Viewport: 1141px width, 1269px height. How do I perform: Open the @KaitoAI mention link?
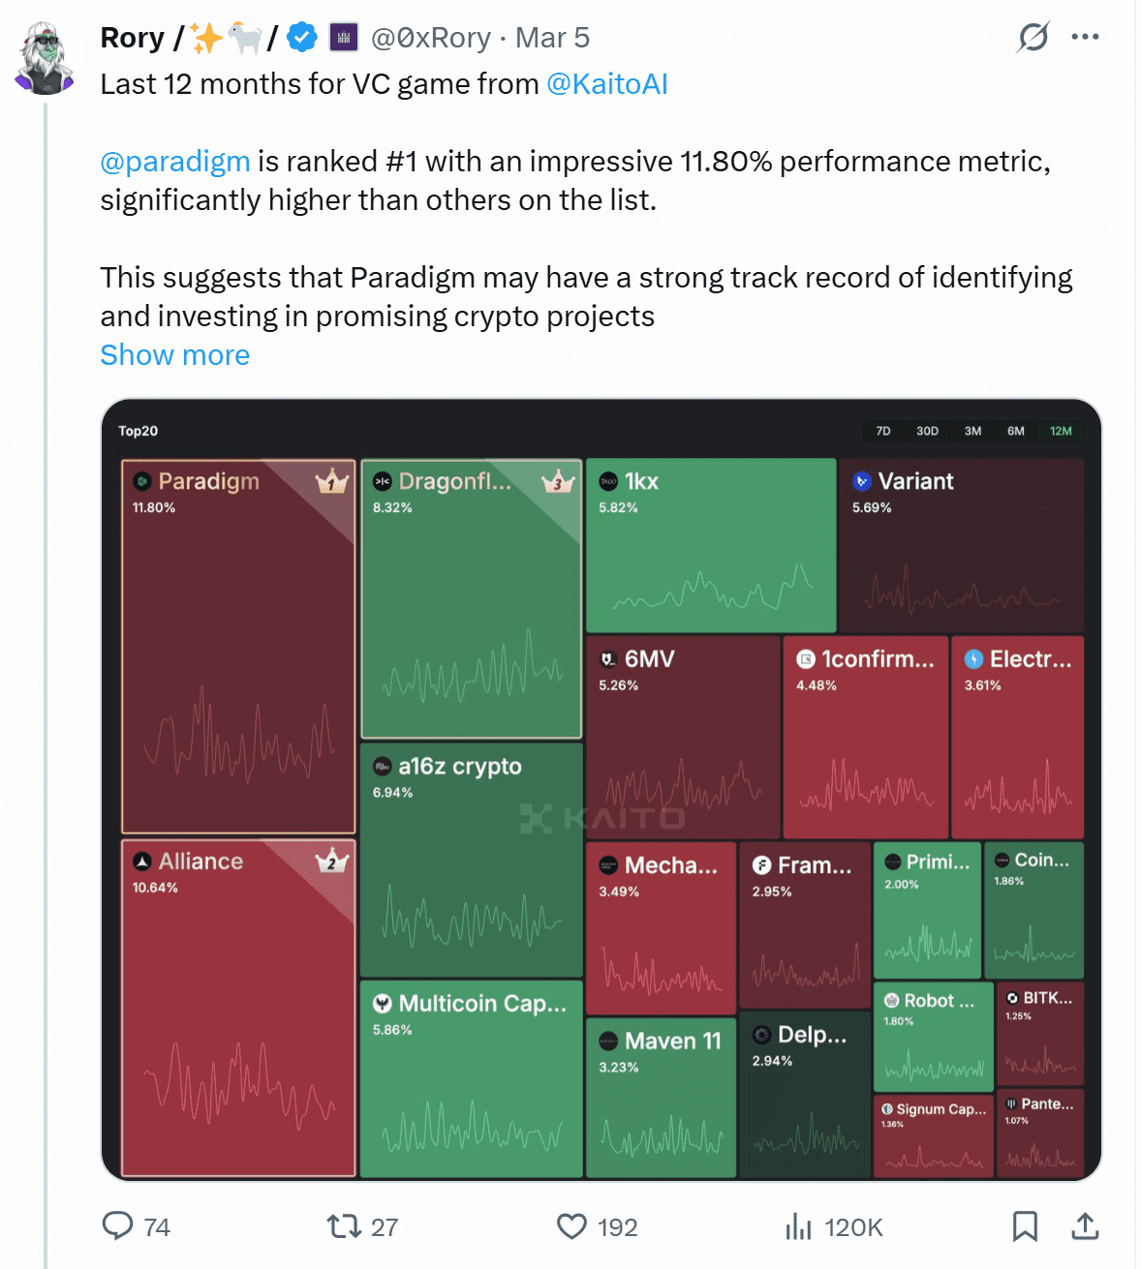tap(607, 84)
